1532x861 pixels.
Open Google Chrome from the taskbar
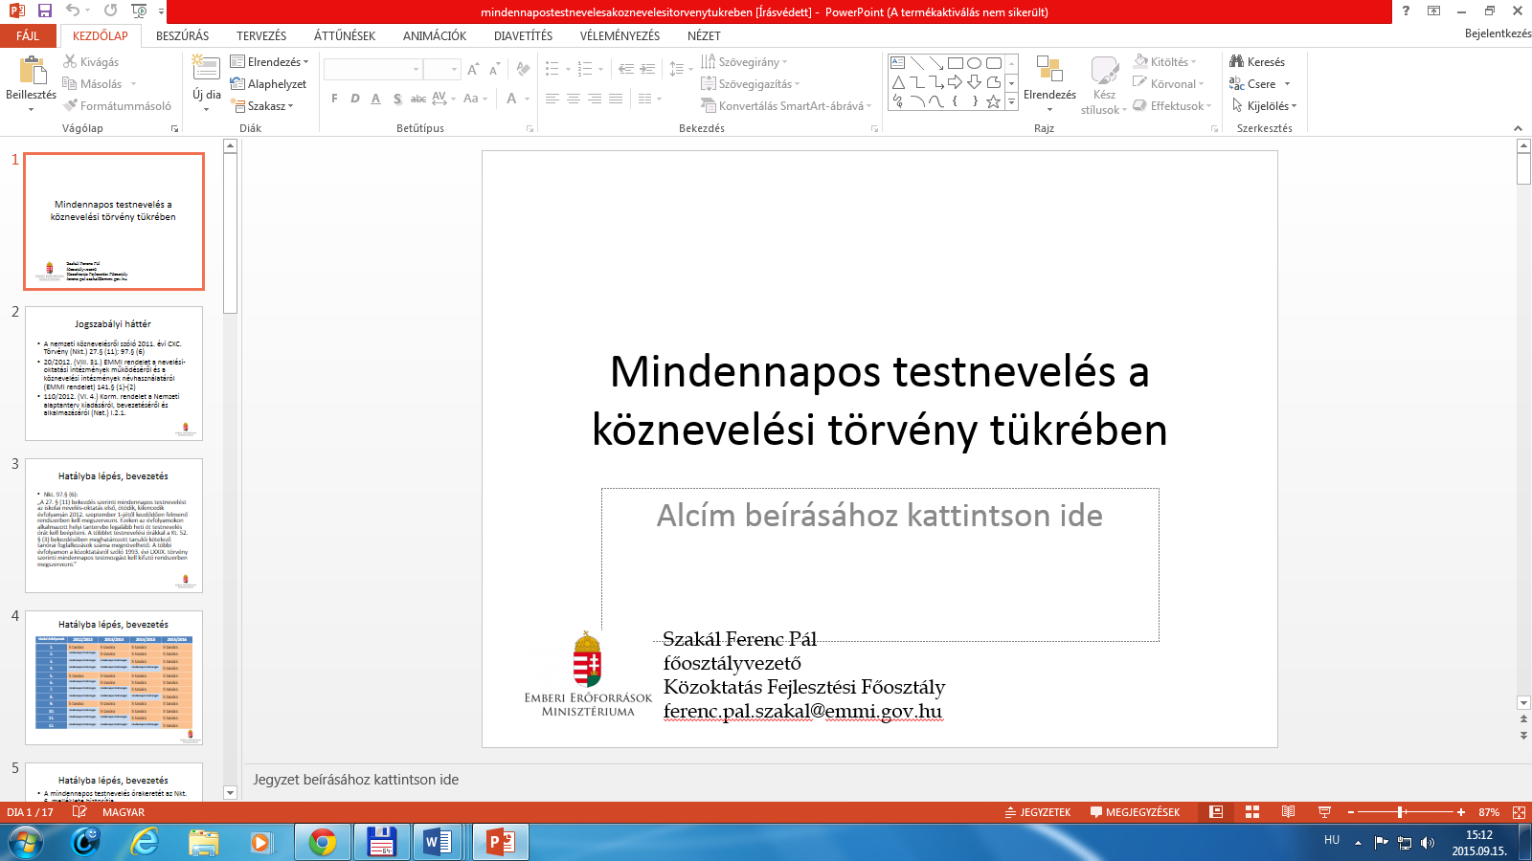[x=323, y=842]
